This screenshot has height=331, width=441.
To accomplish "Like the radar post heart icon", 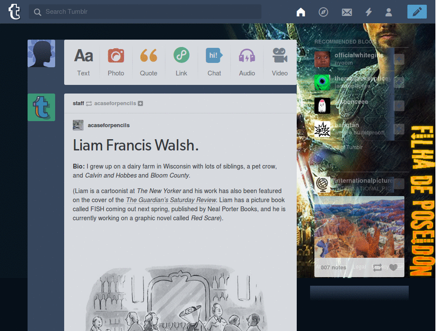I will click(x=393, y=267).
